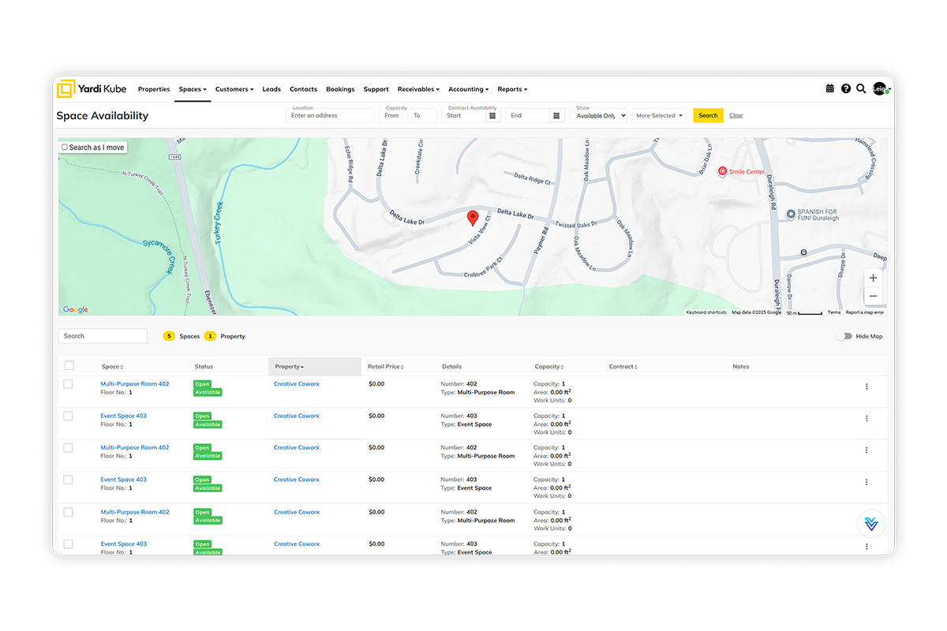Open the Spaces menu dropdown
Viewport: 947px width, 631px height.
(193, 89)
